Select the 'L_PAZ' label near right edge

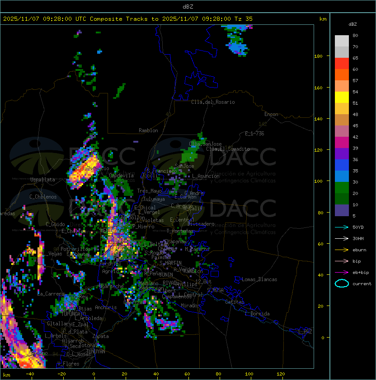(305, 332)
